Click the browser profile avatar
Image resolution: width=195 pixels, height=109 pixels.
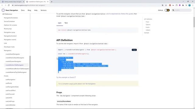tap(190, 5)
